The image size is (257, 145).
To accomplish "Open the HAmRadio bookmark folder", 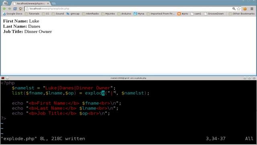I will (90, 14).
